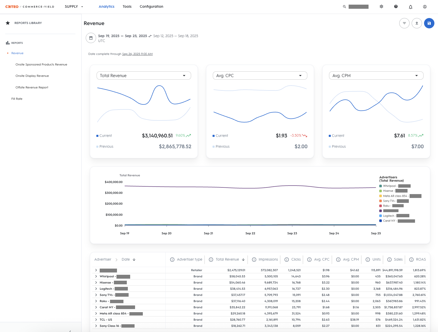Open the Avg. CPC metric dropdown
This screenshot has width=438, height=332.
[260, 76]
